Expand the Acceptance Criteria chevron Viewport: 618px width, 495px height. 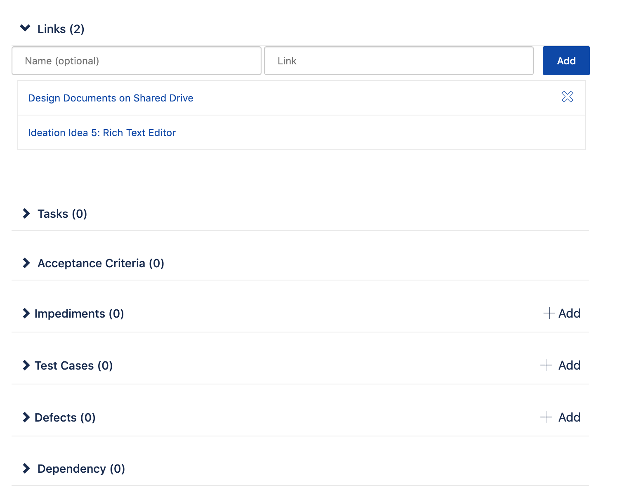26,263
